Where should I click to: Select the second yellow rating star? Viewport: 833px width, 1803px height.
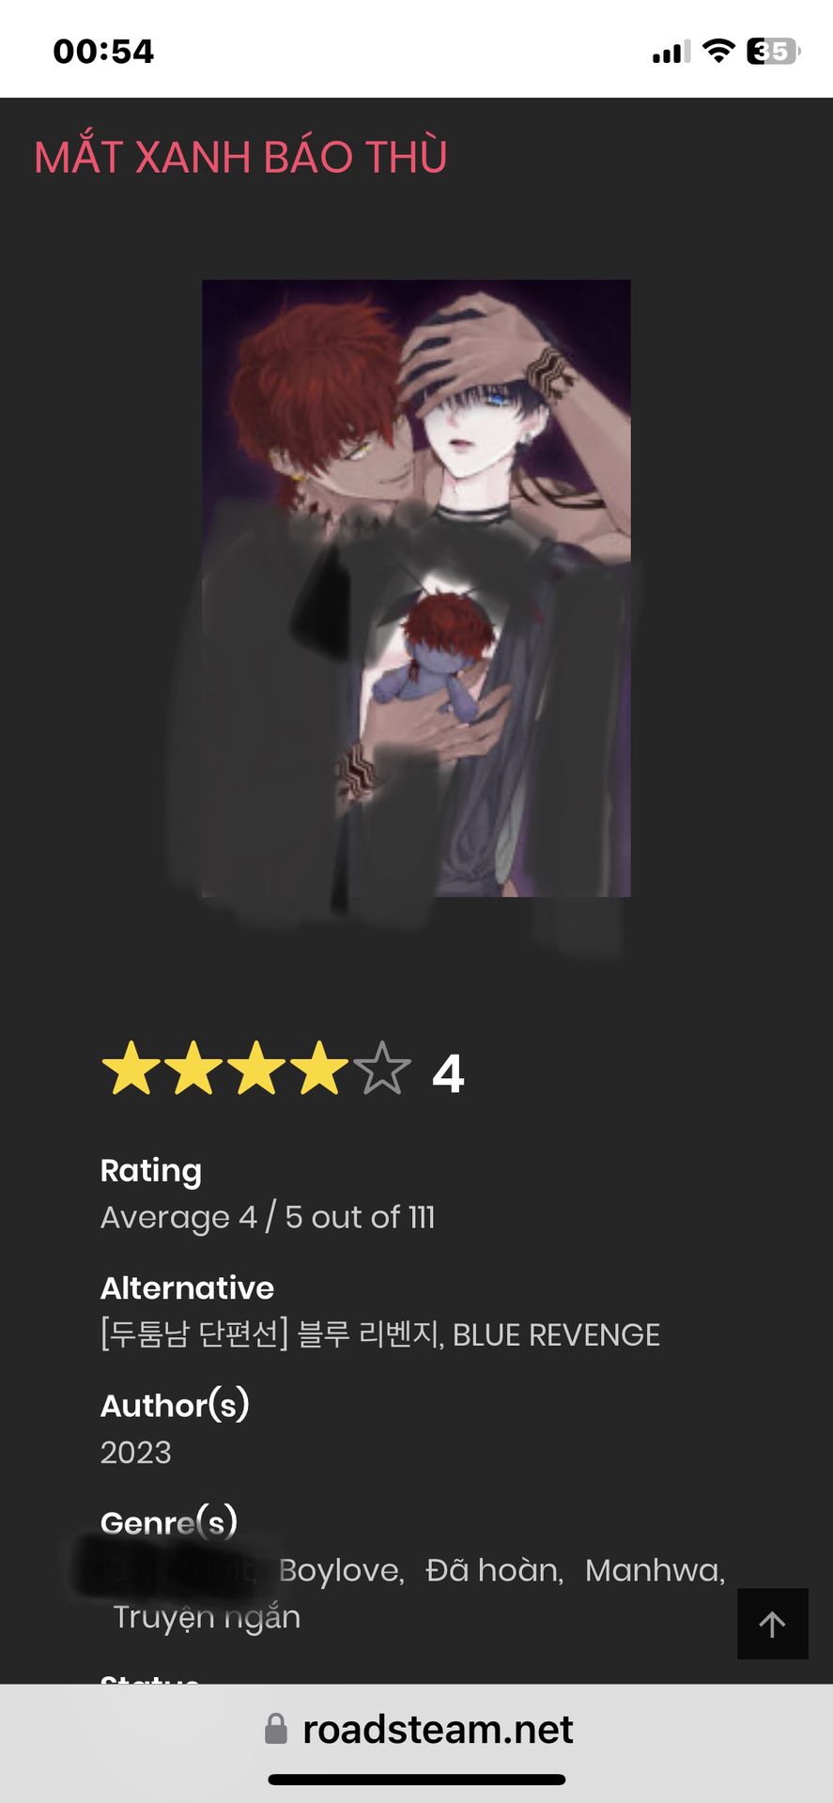(x=193, y=1069)
